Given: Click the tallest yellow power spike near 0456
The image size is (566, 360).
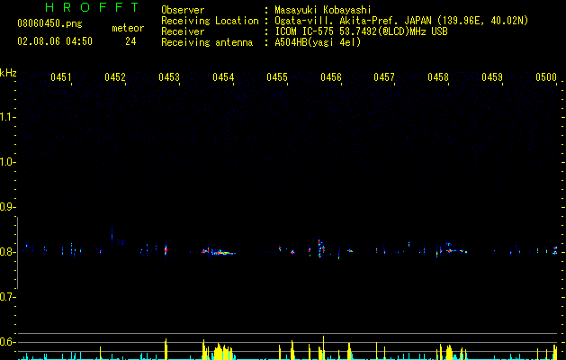Looking at the screenshot, I should coord(323,347).
